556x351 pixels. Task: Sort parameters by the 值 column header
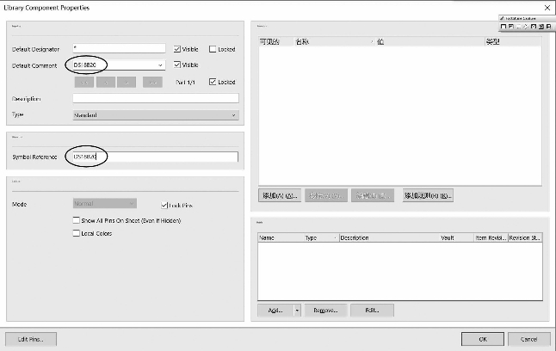[x=430, y=42]
